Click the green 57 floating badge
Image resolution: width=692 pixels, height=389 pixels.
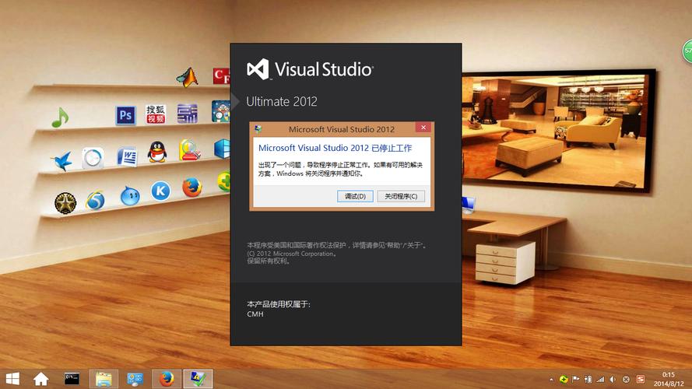(687, 51)
